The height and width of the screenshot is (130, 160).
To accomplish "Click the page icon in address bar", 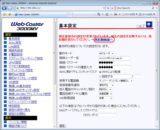I will click(x=18, y=8).
